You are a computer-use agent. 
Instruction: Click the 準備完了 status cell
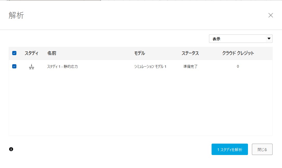190,67
